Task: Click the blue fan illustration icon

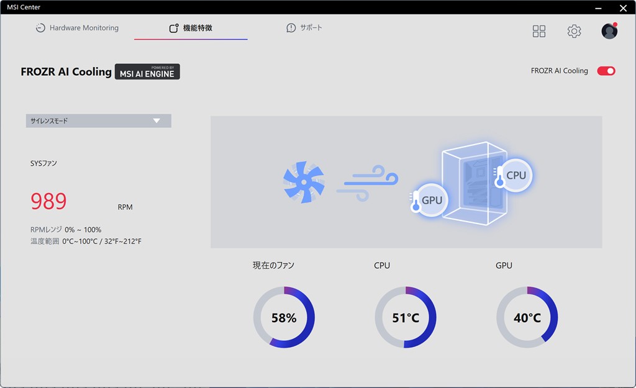Action: click(304, 182)
